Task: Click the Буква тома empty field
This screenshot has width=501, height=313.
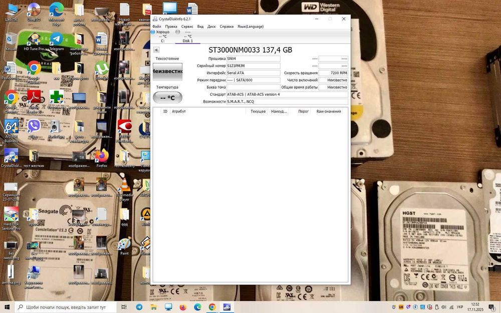Action: coord(254,87)
